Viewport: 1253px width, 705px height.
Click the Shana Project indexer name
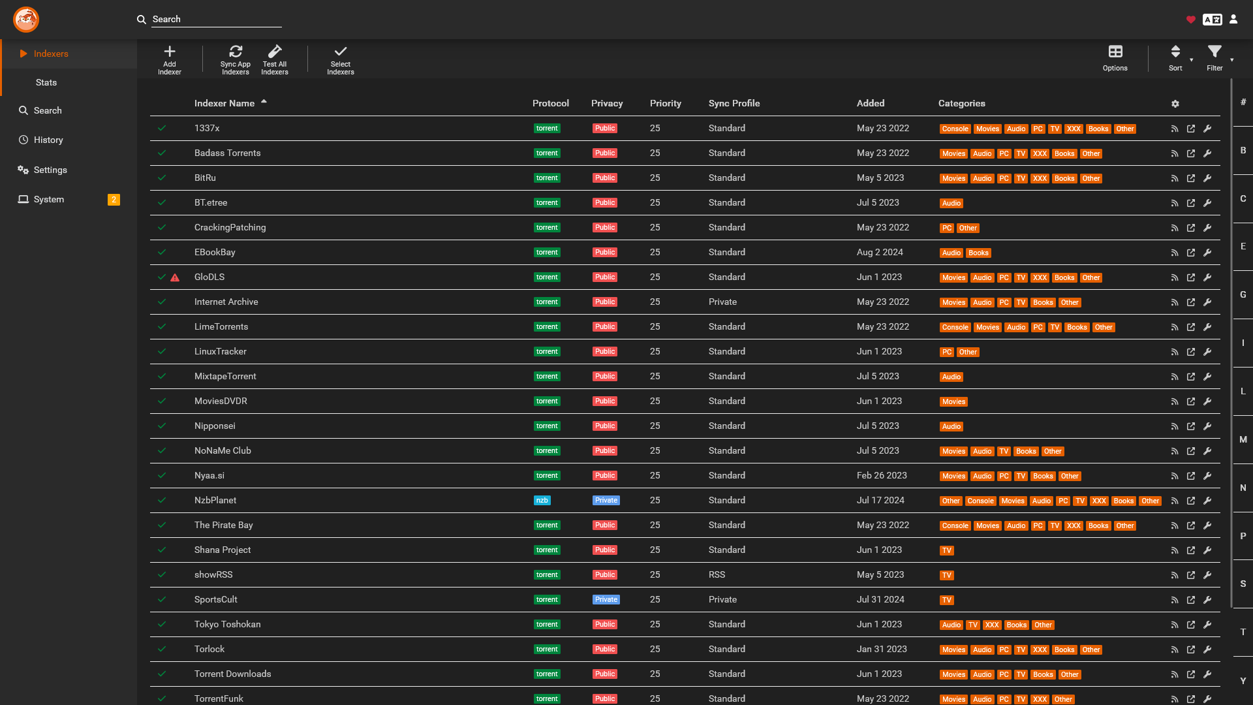pyautogui.click(x=223, y=550)
